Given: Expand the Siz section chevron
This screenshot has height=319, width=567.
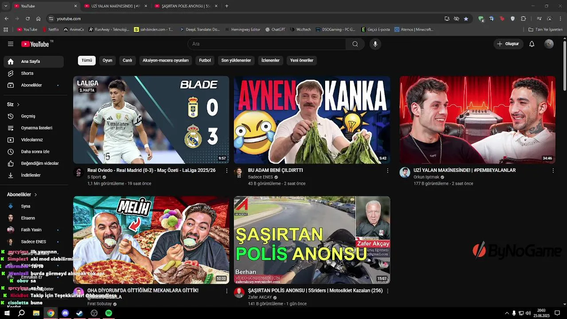Looking at the screenshot, I should (x=18, y=105).
